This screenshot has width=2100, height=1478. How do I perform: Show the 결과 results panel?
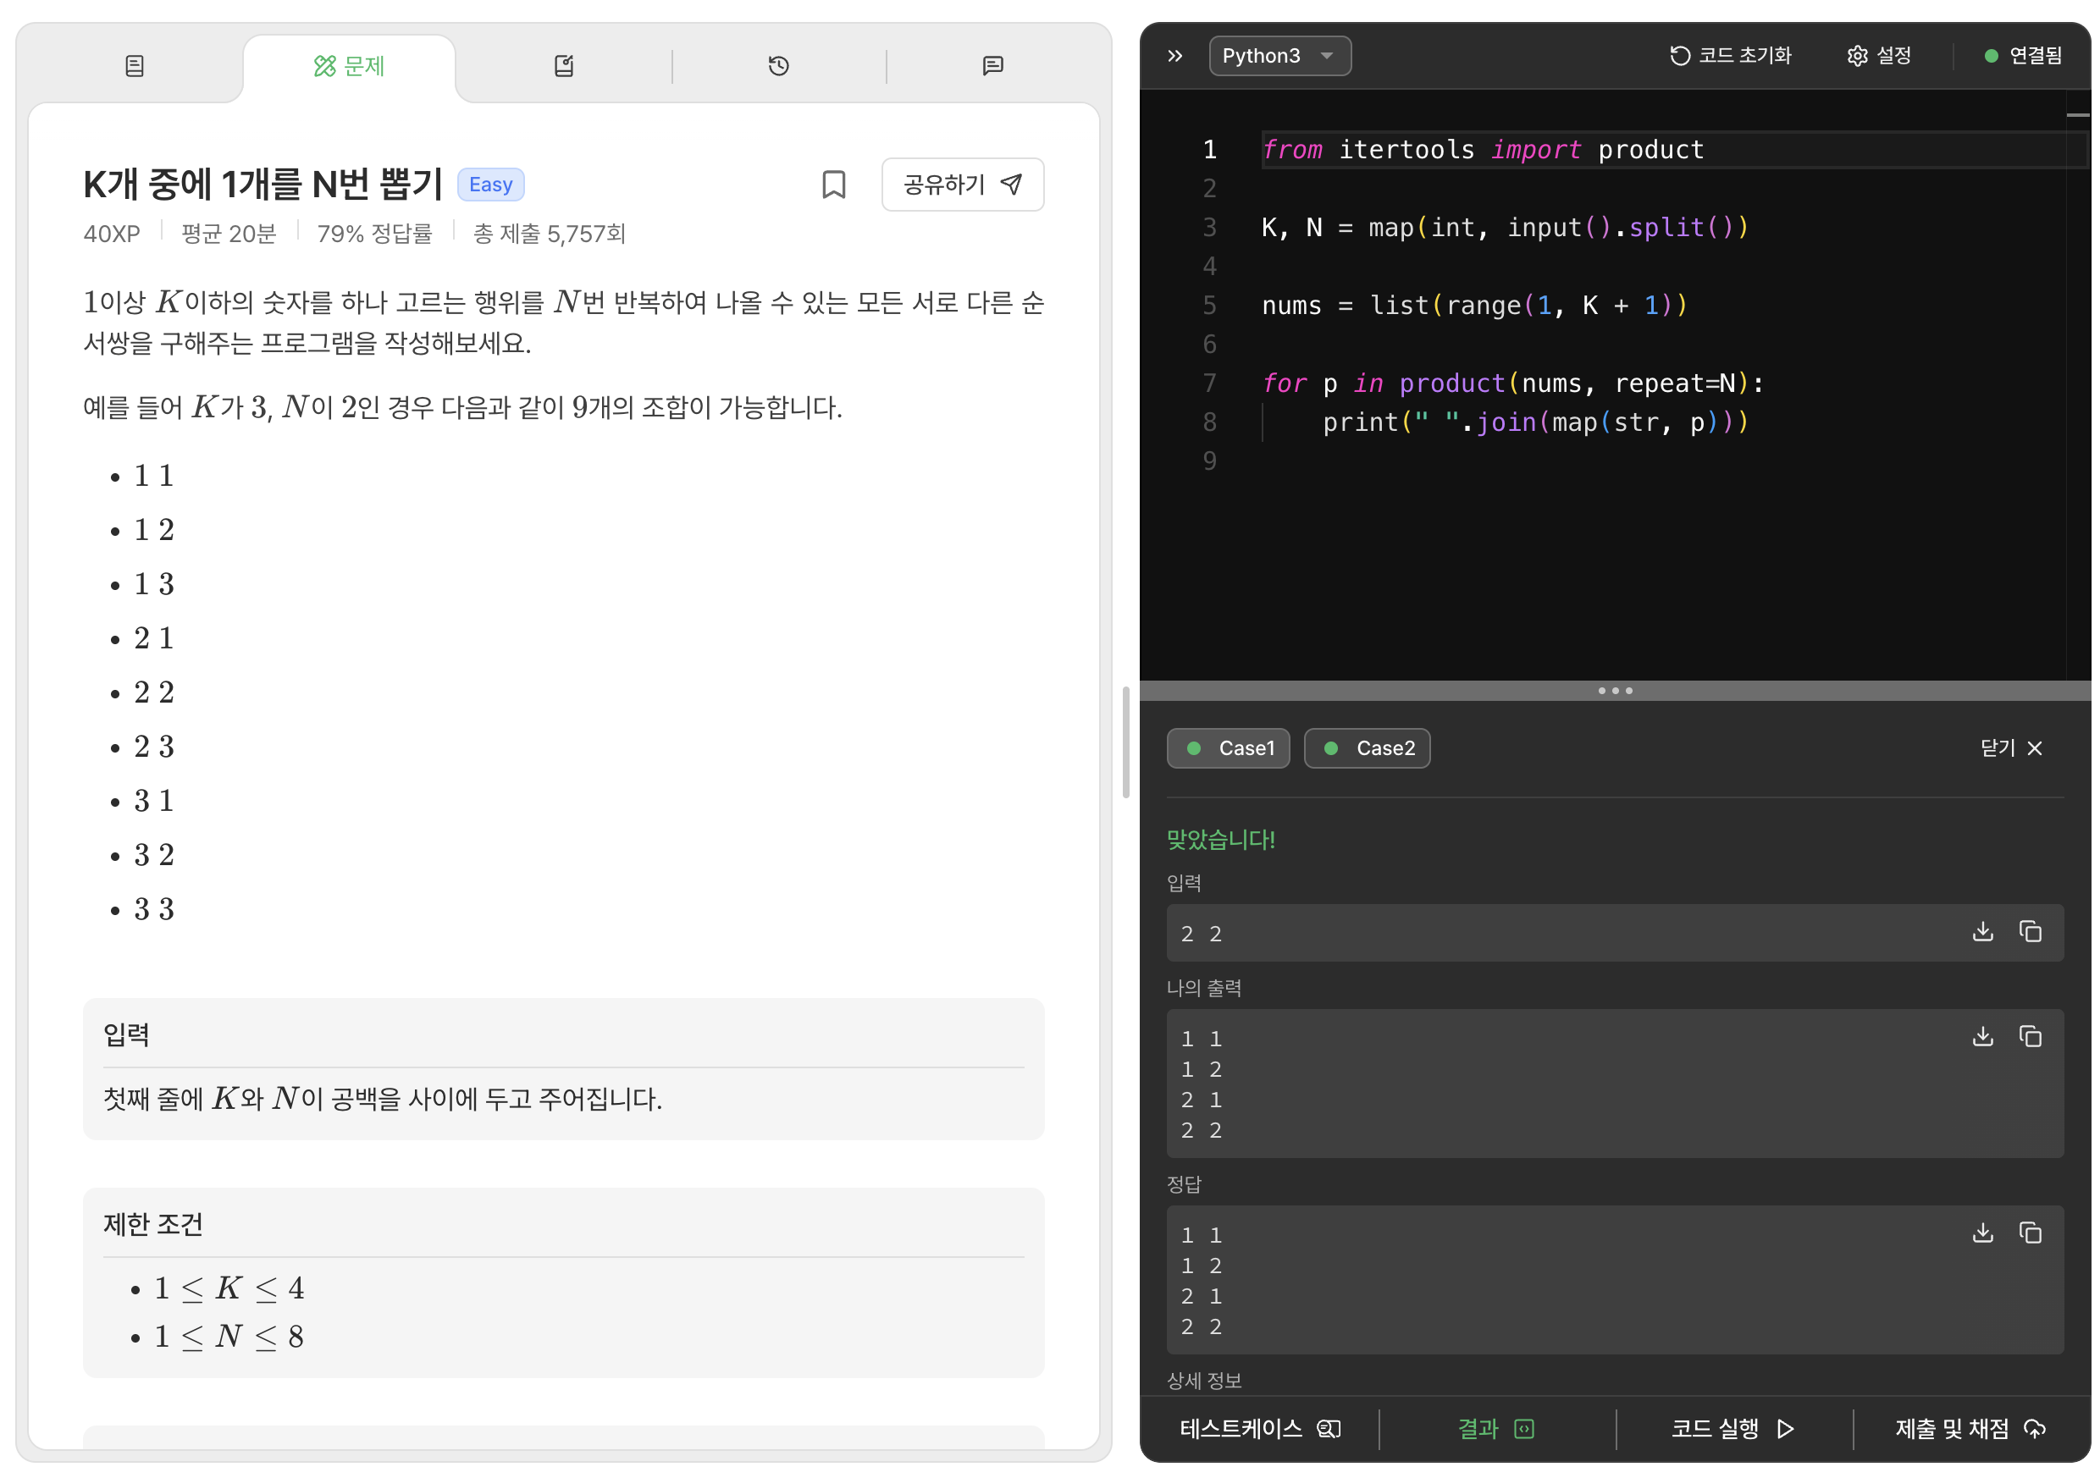1496,1429
